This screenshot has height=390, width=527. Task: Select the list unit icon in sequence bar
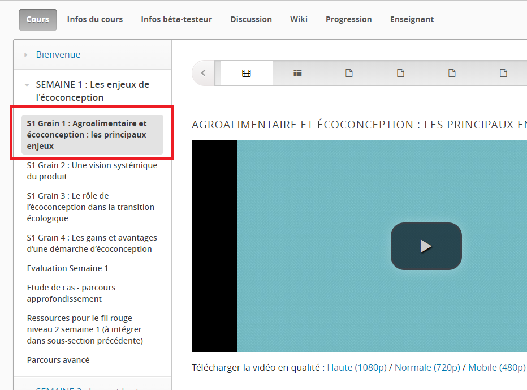[x=297, y=73]
